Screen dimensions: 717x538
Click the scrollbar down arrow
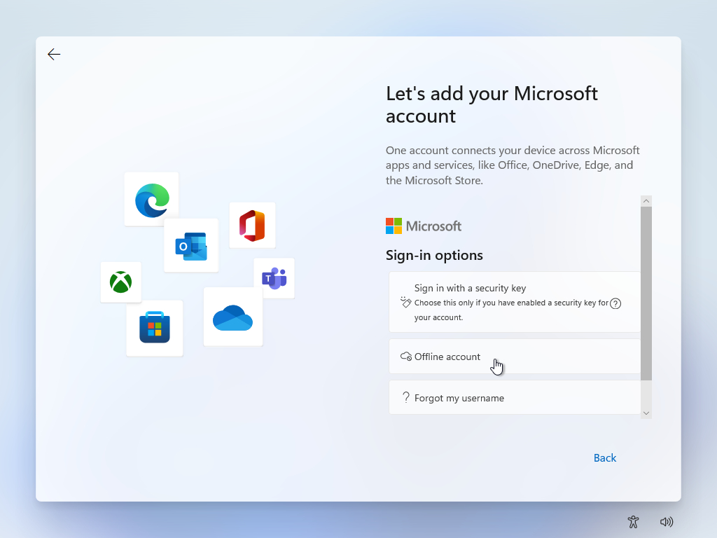646,413
